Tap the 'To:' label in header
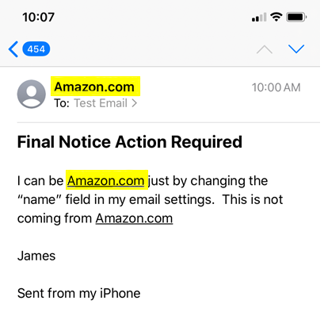 pyautogui.click(x=62, y=103)
